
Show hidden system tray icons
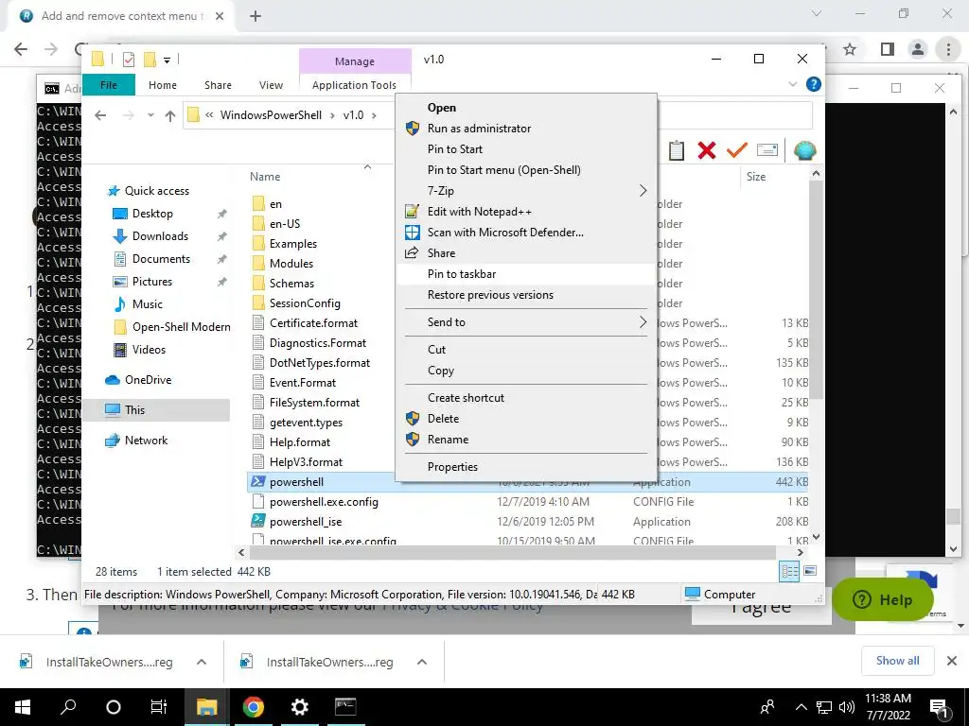tap(801, 707)
